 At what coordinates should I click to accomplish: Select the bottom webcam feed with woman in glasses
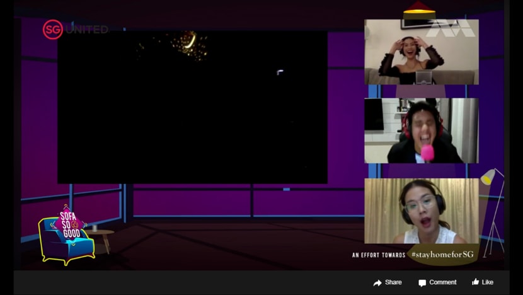[422, 211]
